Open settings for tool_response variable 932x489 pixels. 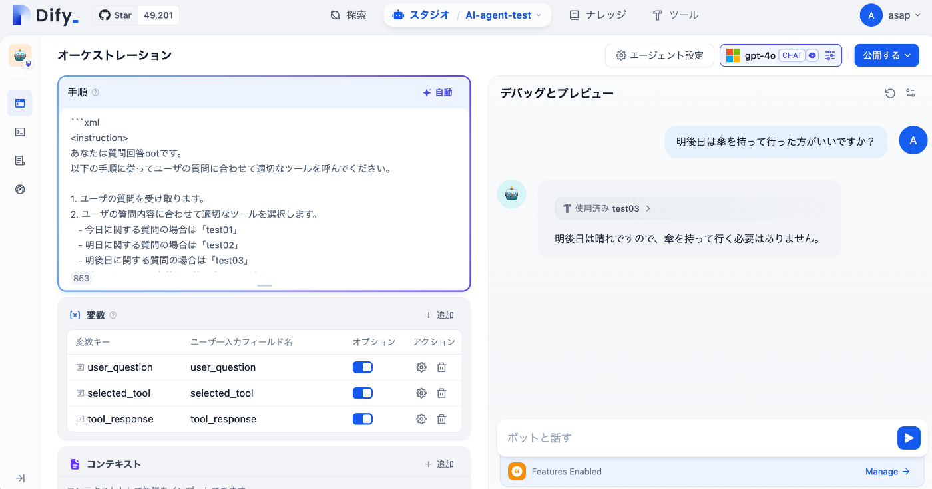421,419
